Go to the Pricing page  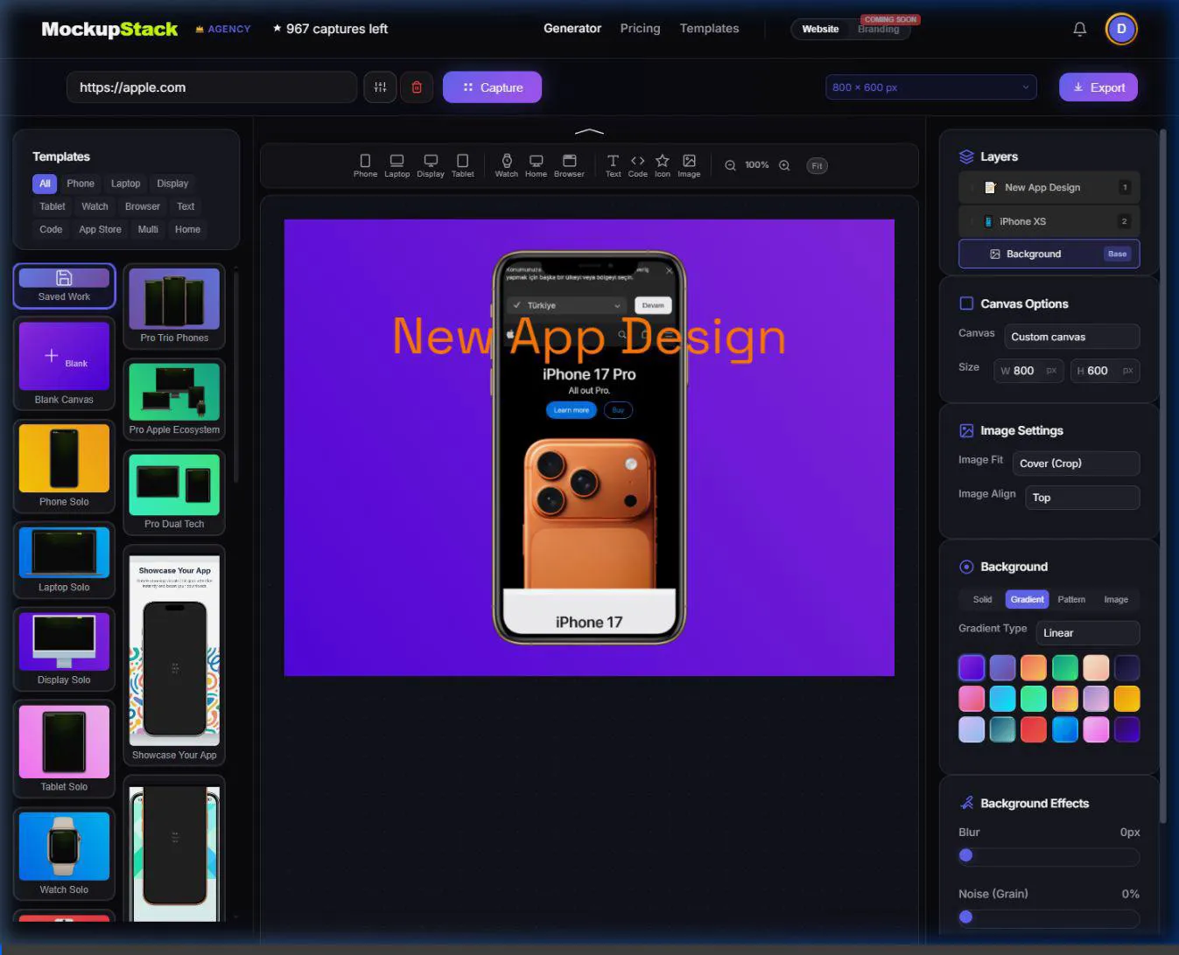point(640,28)
